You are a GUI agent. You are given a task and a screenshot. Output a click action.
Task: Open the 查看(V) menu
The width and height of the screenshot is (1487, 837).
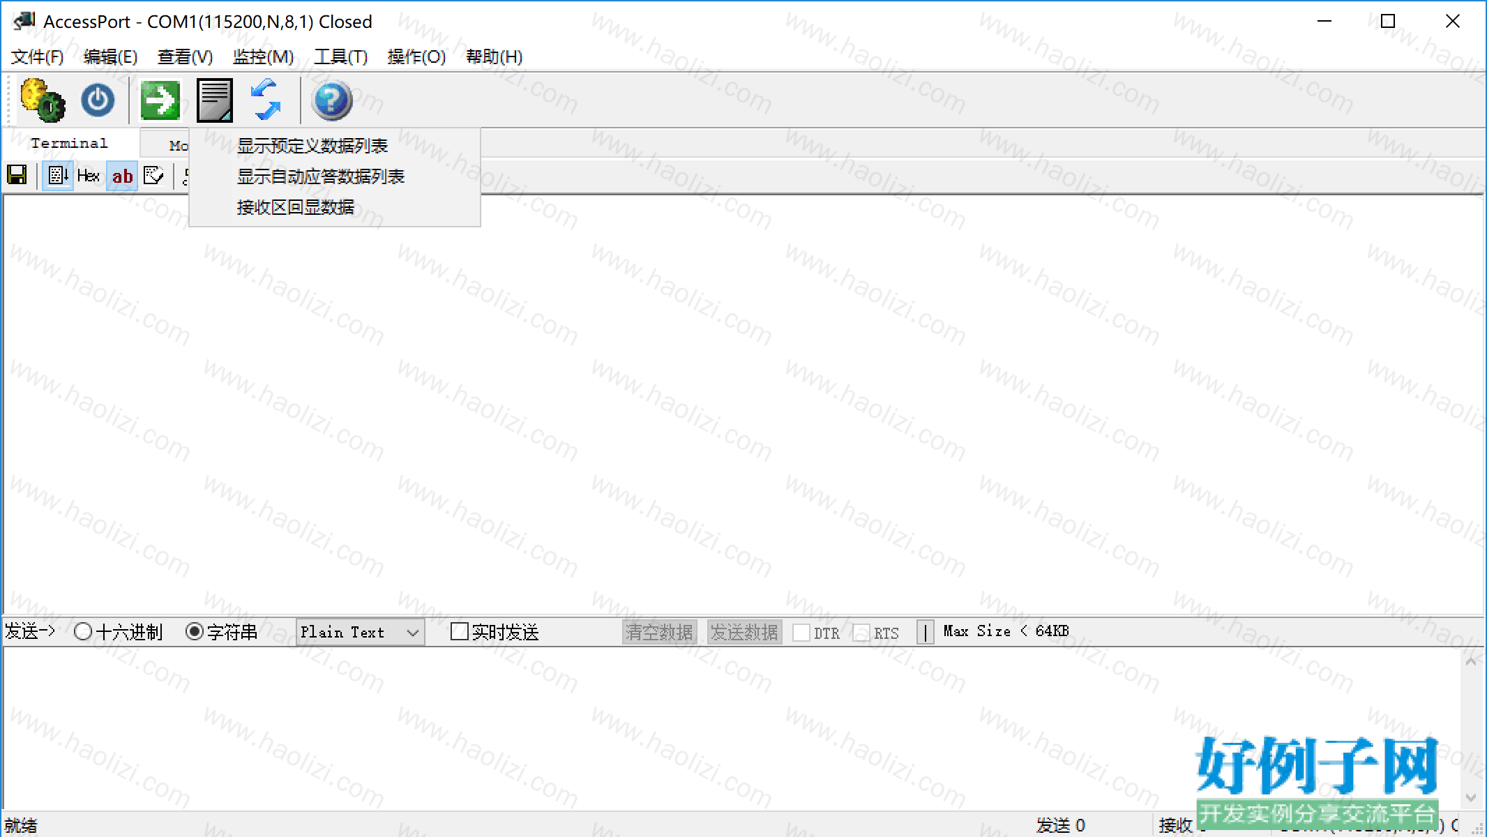click(185, 56)
